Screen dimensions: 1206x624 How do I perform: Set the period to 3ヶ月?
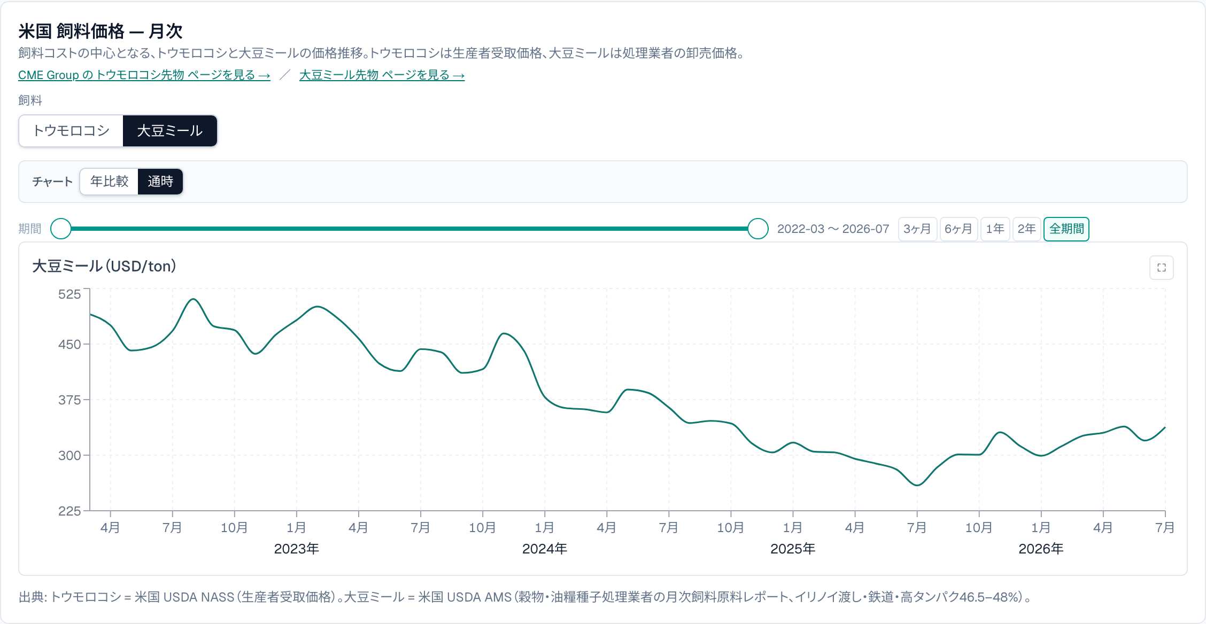click(x=917, y=229)
